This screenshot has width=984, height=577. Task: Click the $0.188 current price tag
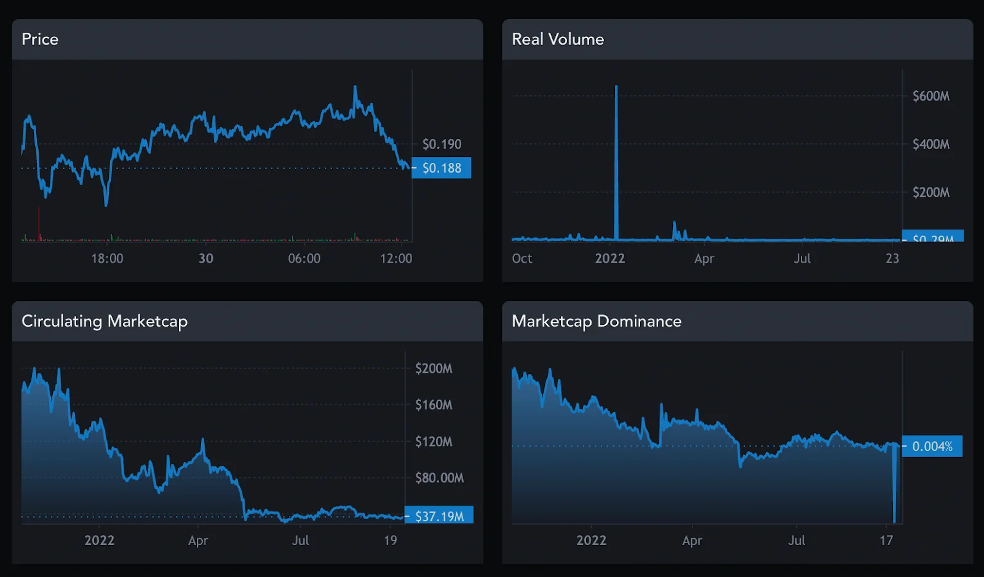(441, 168)
